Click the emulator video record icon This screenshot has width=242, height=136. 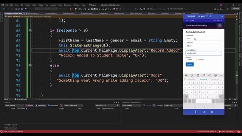(202, 16)
